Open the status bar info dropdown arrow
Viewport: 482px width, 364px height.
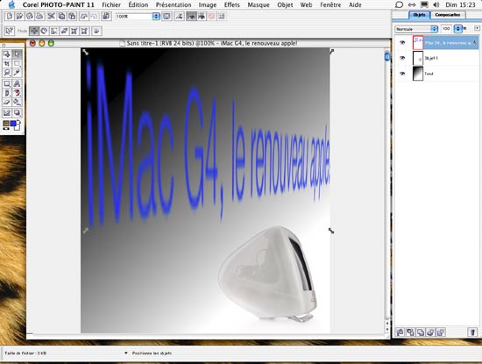tap(125, 353)
